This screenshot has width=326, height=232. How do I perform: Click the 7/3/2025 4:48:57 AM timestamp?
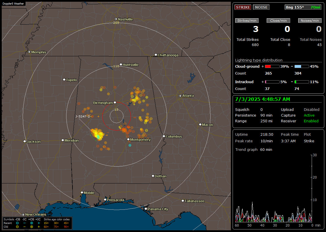pyautogui.click(x=262, y=99)
